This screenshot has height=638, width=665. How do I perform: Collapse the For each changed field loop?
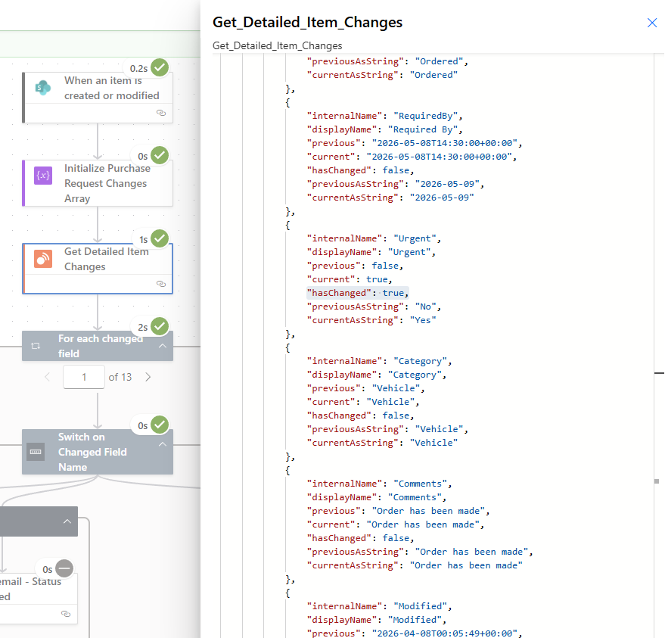click(163, 346)
